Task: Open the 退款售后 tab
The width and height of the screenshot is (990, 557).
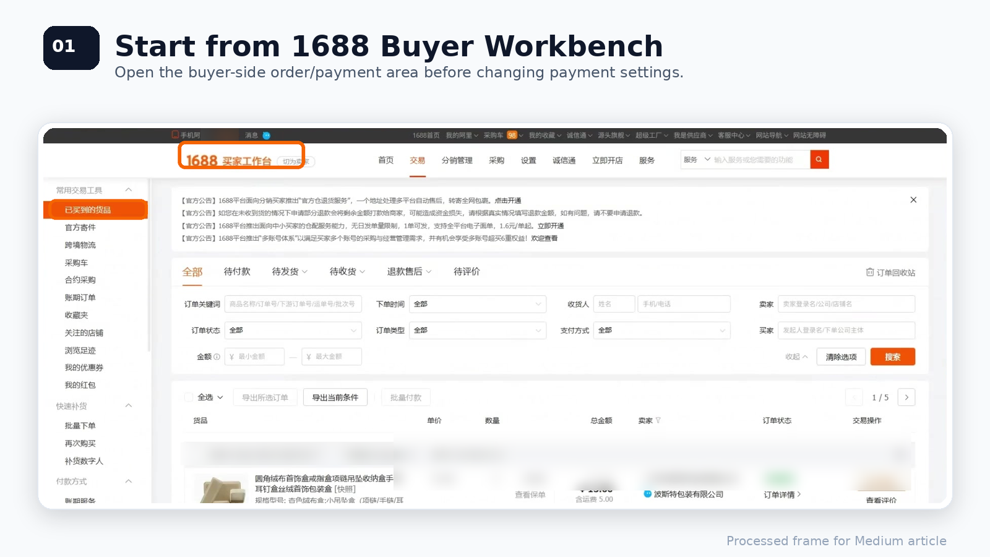Action: (409, 272)
